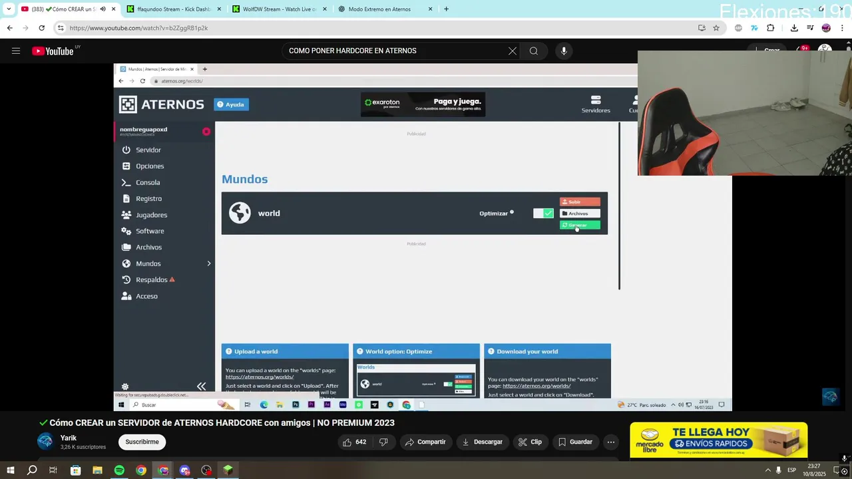
Task: Select Respaldos in the Aternos sidebar
Action: [x=152, y=279]
